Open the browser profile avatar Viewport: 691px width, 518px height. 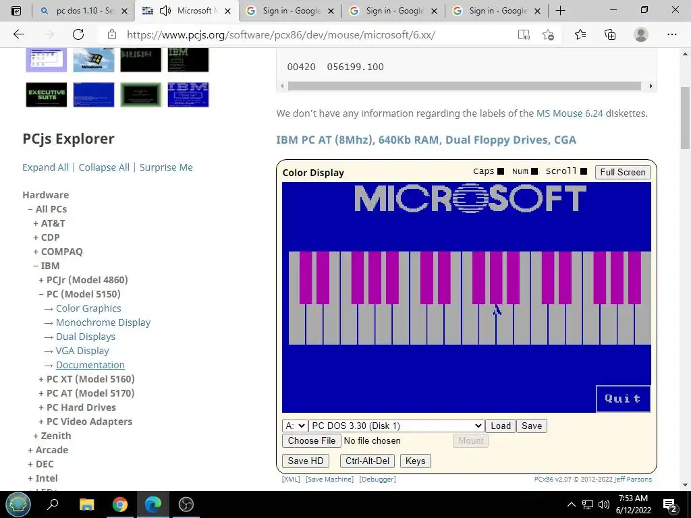click(641, 34)
